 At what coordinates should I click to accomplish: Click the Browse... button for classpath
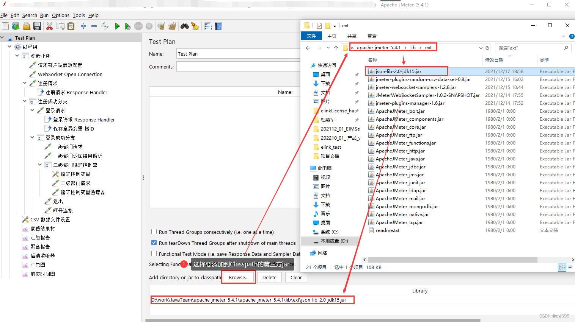click(239, 277)
